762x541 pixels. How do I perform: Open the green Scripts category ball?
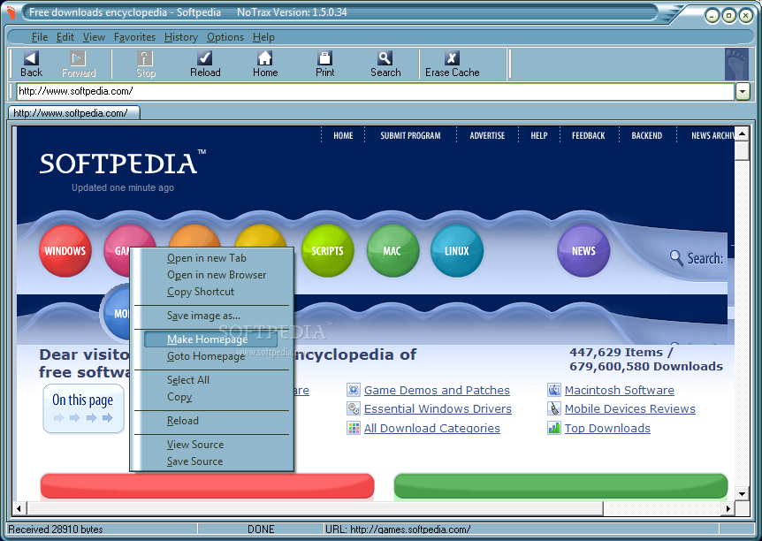(328, 251)
